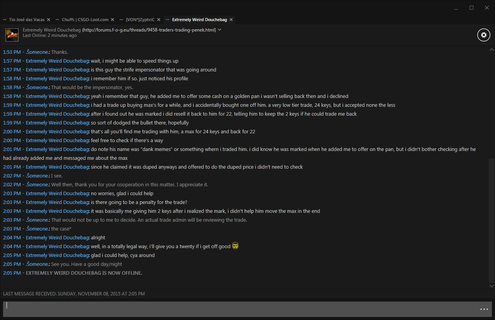Viewport: 495px width, 320px height.
Task: Close the [VON*]ZyphriC chat tab
Action: [159, 20]
